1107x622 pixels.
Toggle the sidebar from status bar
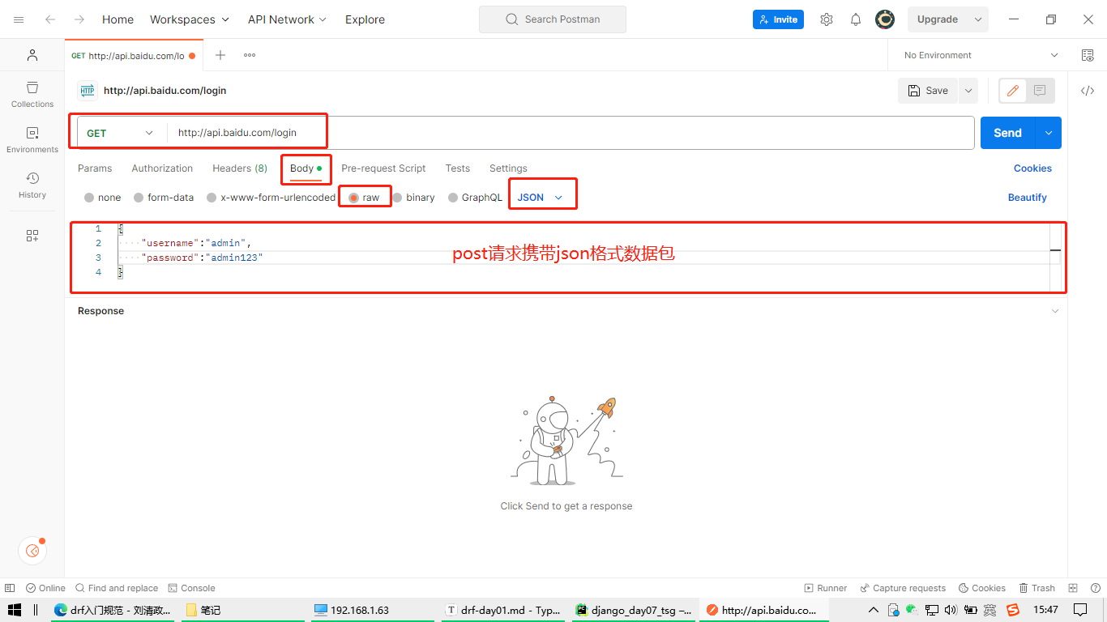10,588
